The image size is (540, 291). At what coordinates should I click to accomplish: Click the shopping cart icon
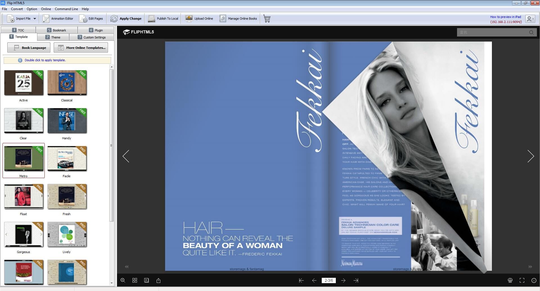click(x=267, y=19)
